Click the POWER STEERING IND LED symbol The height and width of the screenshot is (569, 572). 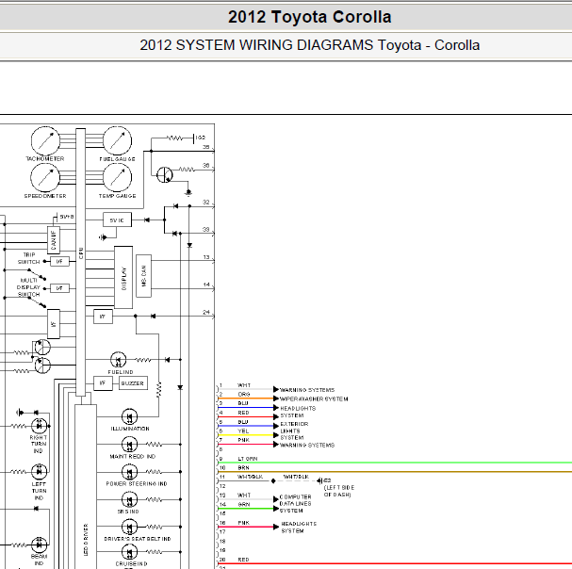point(129,472)
